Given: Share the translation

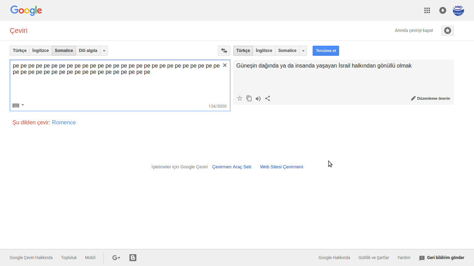Looking at the screenshot, I should pyautogui.click(x=268, y=98).
